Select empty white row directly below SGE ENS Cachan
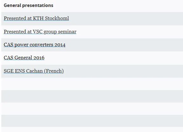This screenshot has width=183, height=132. [x=92, y=84]
